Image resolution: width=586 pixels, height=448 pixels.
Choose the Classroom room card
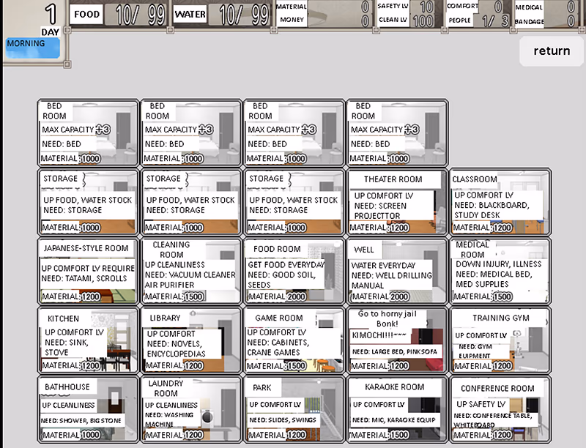click(x=500, y=203)
